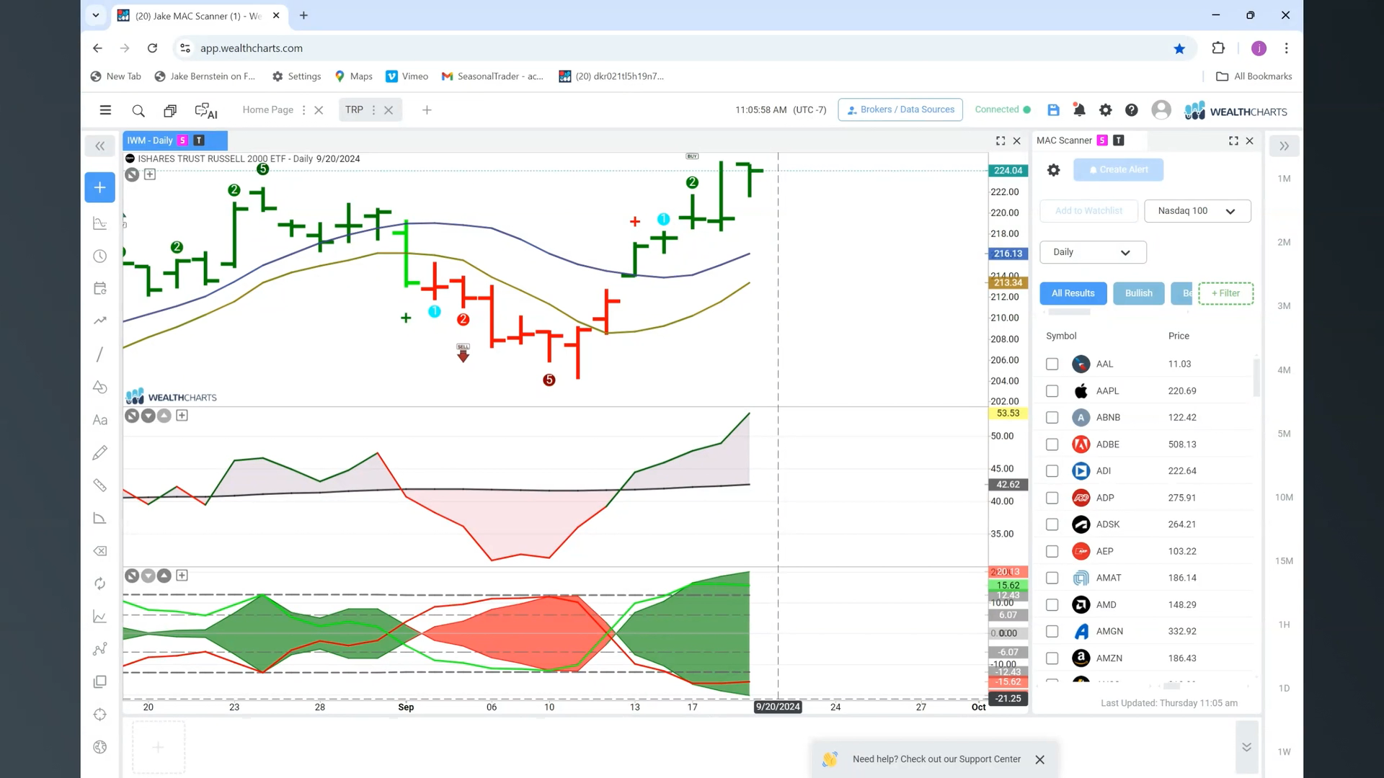Click the sync refresh tool in sidebar
Screen dimensions: 1384x778
point(100,583)
